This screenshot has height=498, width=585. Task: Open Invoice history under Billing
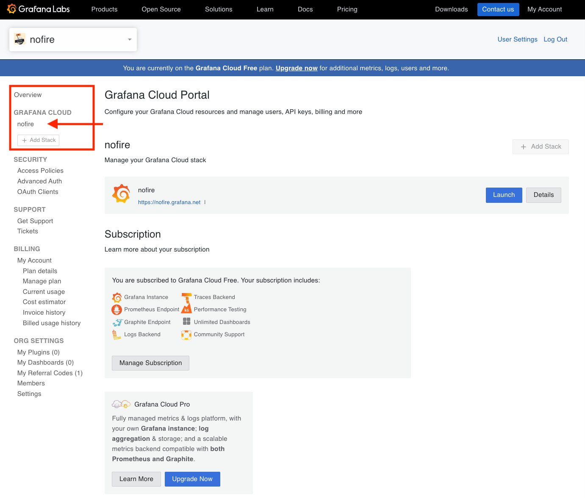click(44, 313)
